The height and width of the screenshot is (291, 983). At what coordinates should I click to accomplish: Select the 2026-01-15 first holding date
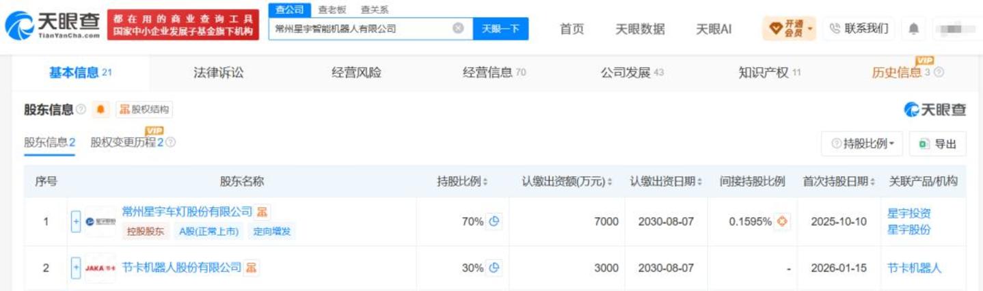839,268
